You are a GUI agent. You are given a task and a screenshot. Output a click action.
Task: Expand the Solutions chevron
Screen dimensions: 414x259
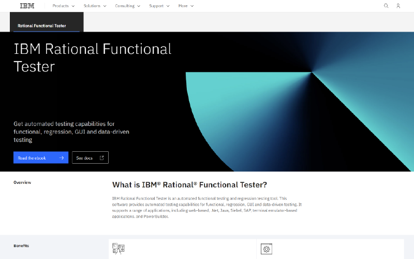[x=105, y=6]
